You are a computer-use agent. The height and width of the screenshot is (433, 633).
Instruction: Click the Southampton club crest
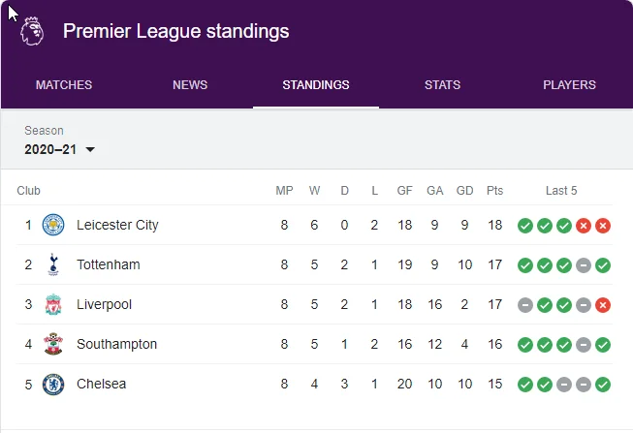(53, 345)
